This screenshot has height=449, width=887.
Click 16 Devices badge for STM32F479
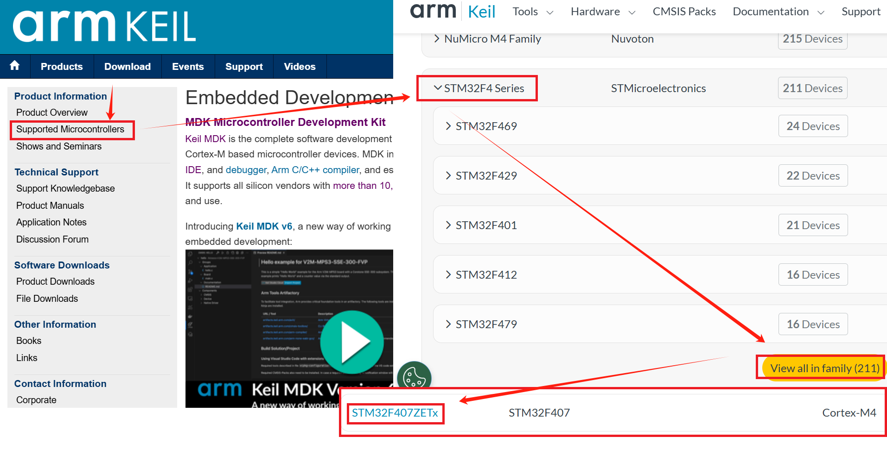(813, 324)
